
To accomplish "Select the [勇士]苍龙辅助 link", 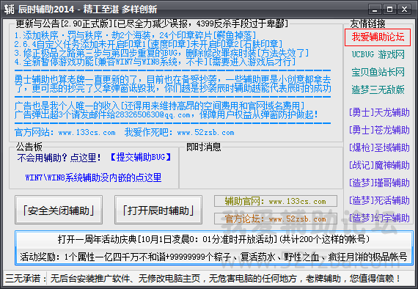I will point(379,130).
